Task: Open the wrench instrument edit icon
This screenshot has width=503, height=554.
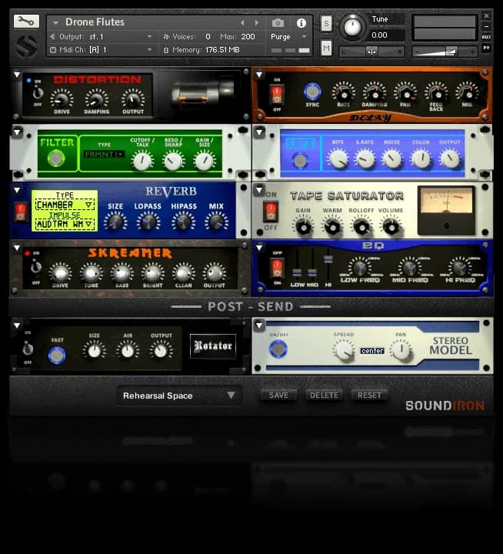Action: point(26,22)
